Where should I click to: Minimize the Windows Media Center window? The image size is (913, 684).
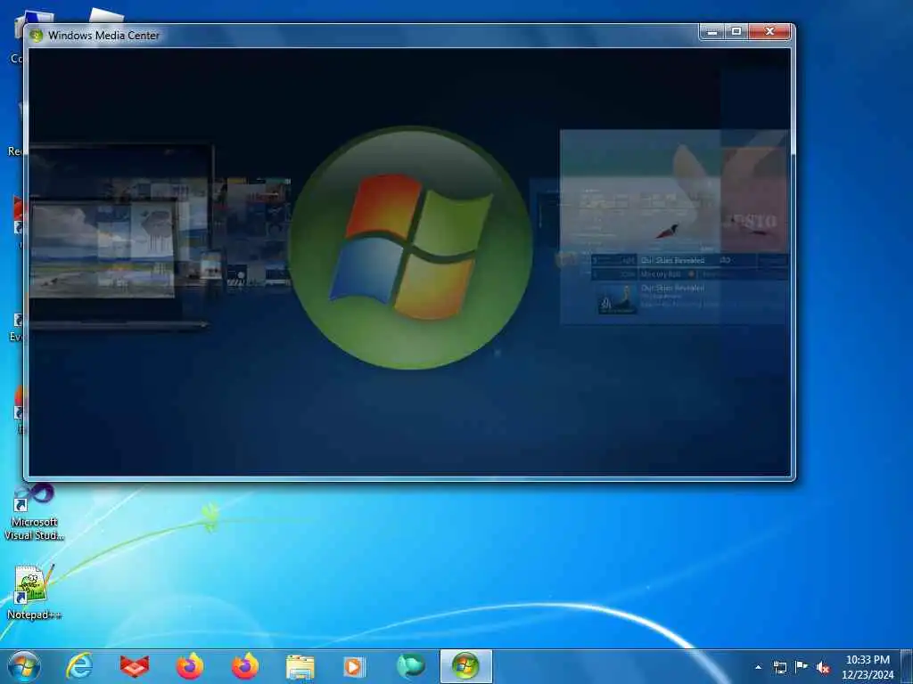[711, 32]
